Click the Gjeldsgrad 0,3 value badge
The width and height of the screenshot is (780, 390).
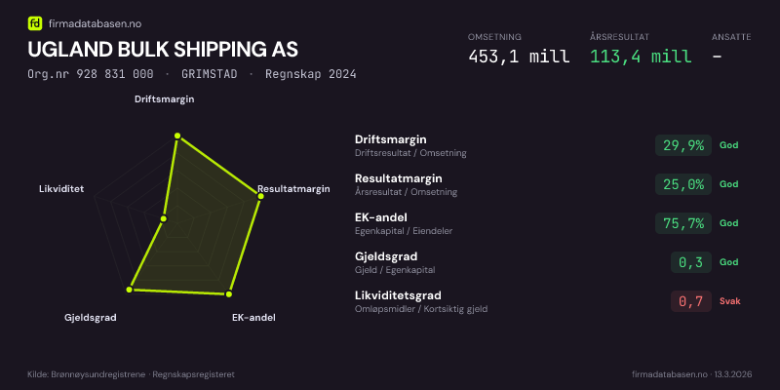tap(690, 262)
